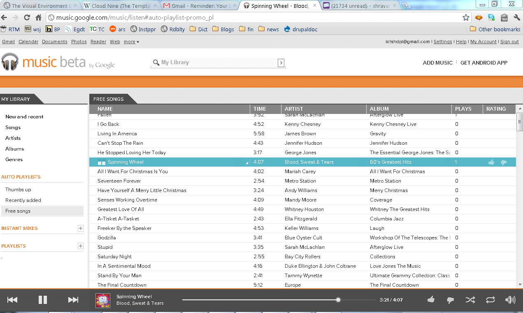Click artist 'Whitney Houston' cell

(x=304, y=209)
